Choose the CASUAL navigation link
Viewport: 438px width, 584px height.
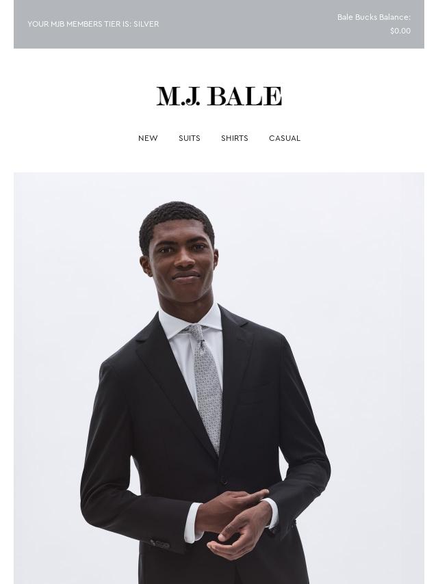pyautogui.click(x=285, y=138)
